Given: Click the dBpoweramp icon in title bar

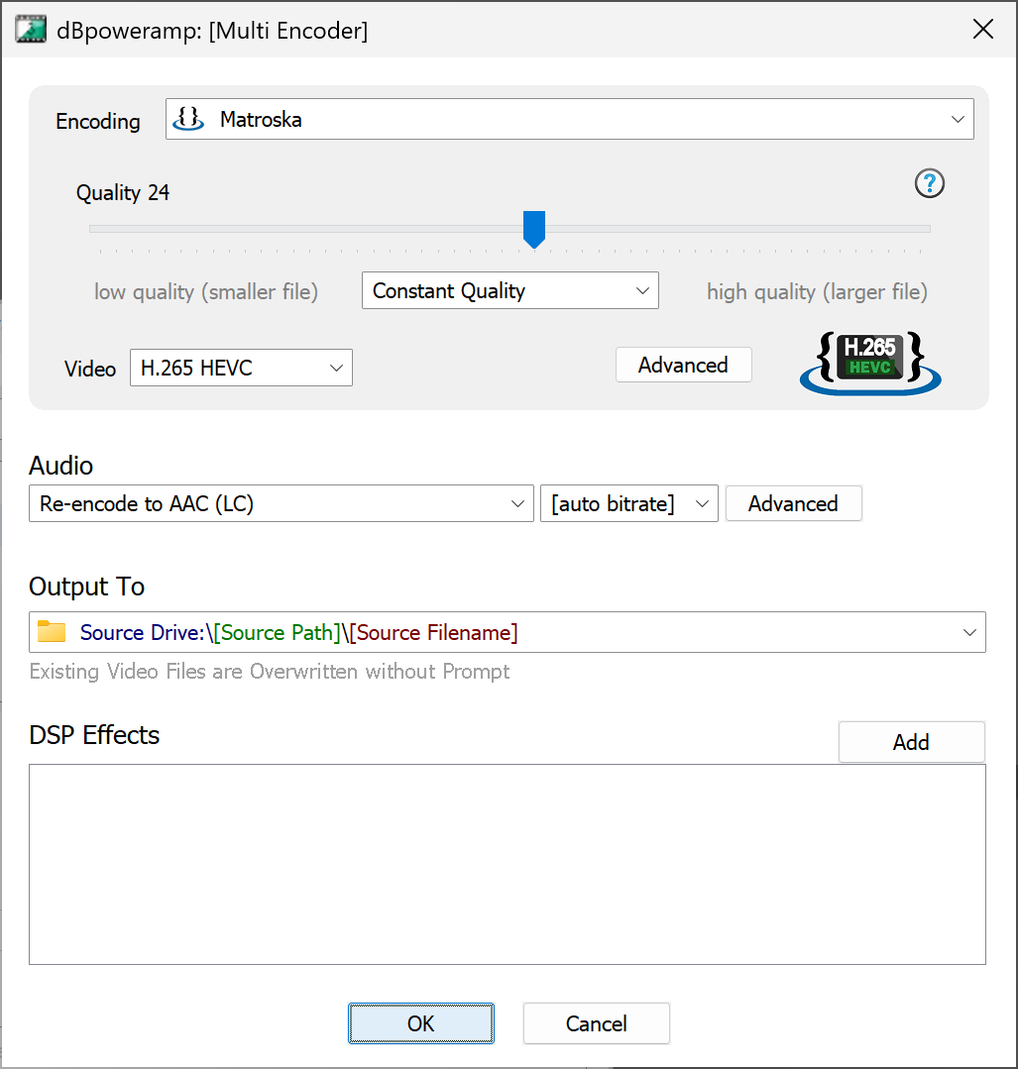Looking at the screenshot, I should (31, 30).
